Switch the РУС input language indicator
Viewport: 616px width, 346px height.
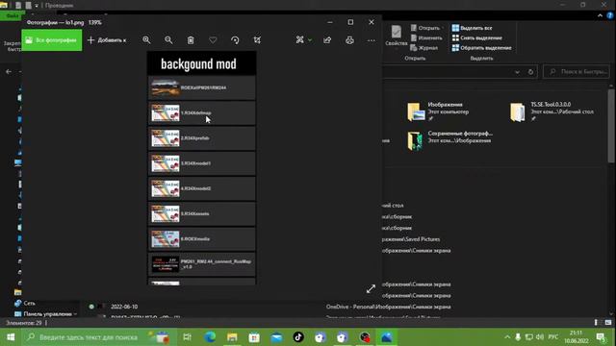coord(553,337)
